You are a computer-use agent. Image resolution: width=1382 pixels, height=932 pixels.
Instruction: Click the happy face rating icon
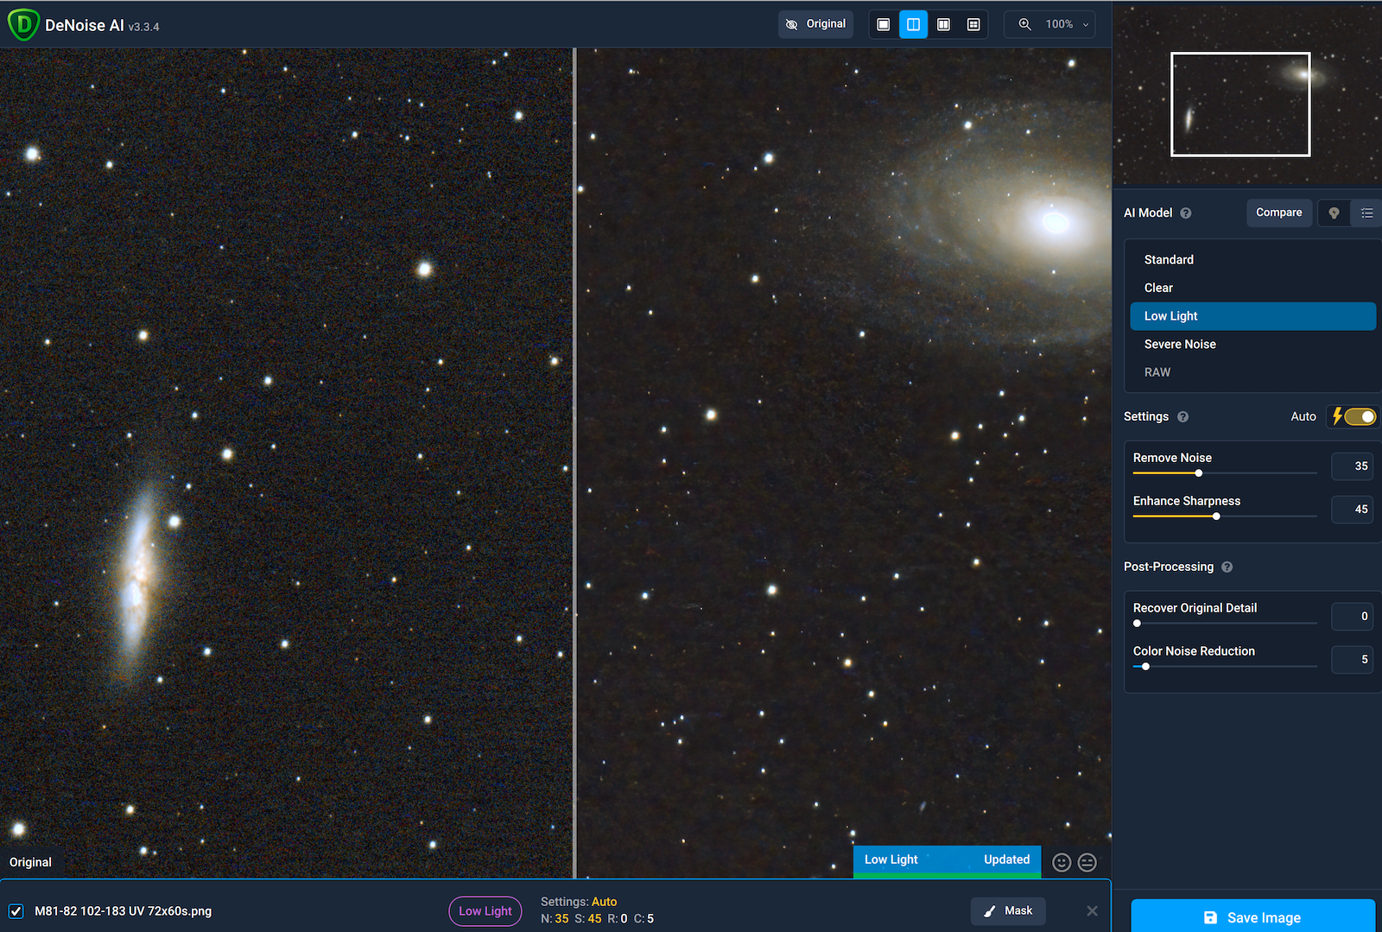[1062, 862]
